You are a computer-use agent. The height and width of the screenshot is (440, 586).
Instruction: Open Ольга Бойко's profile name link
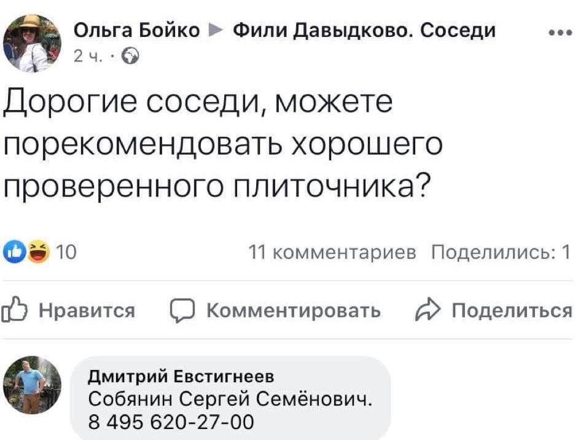pos(136,30)
